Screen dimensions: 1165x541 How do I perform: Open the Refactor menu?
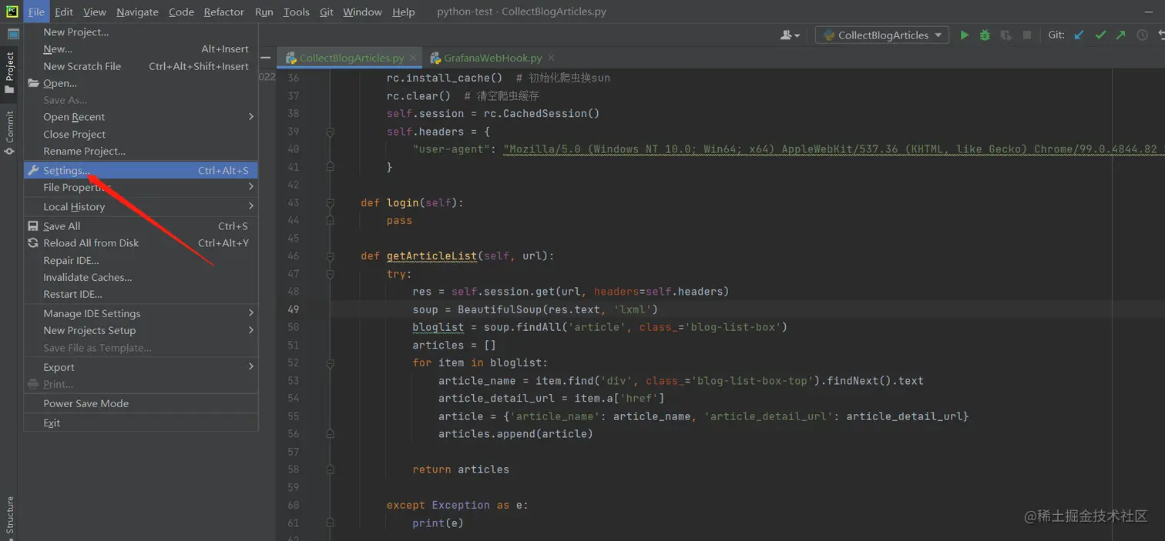pyautogui.click(x=223, y=12)
